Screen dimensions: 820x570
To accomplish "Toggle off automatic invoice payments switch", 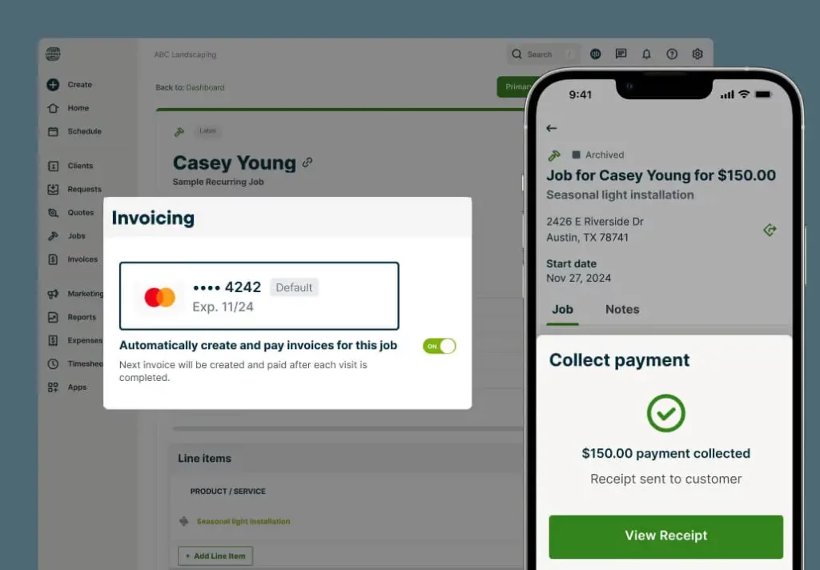I will pos(440,346).
